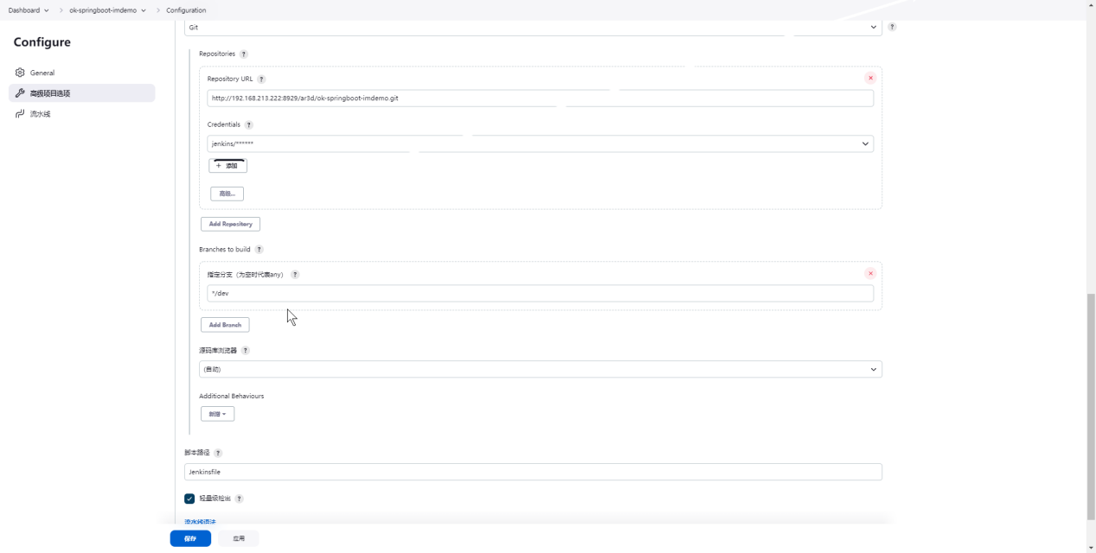Click help icon beside Credentials label

(249, 125)
